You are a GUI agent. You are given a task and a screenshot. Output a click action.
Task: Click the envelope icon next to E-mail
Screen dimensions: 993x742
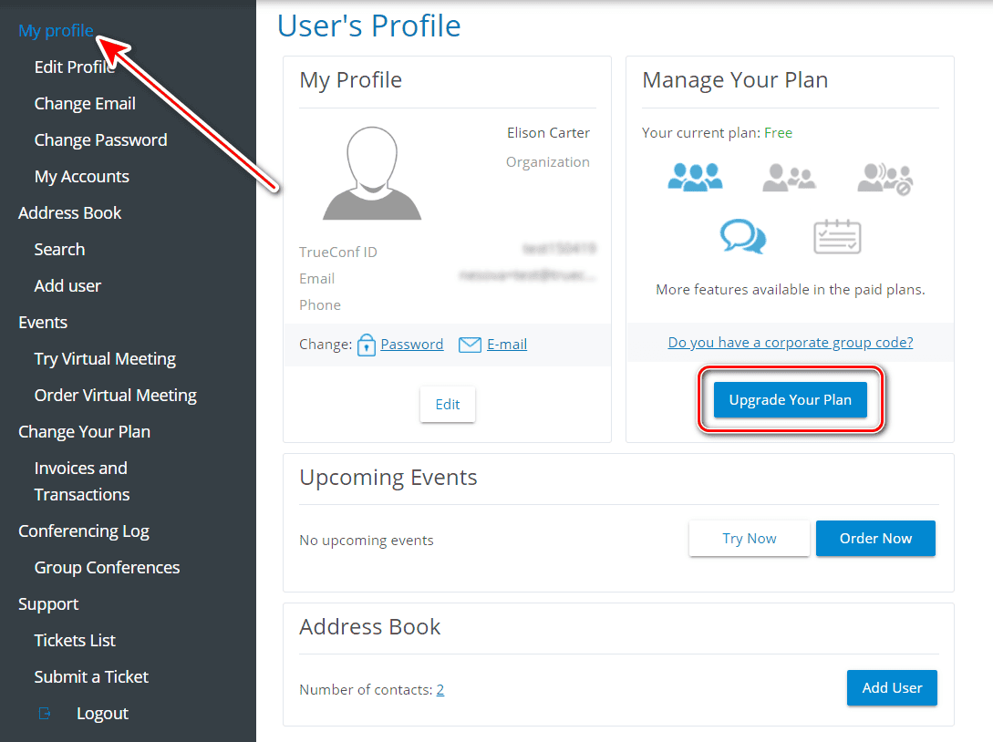point(470,345)
